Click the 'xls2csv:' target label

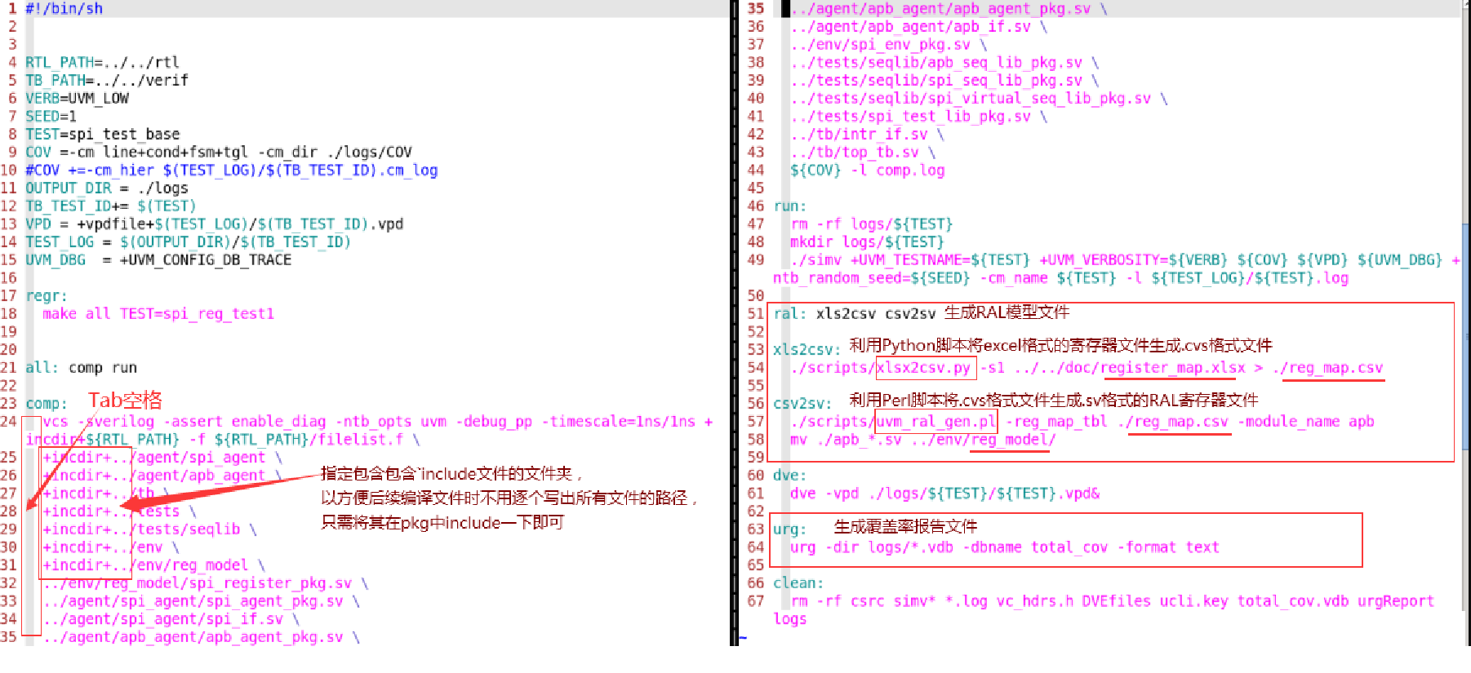tap(807, 349)
